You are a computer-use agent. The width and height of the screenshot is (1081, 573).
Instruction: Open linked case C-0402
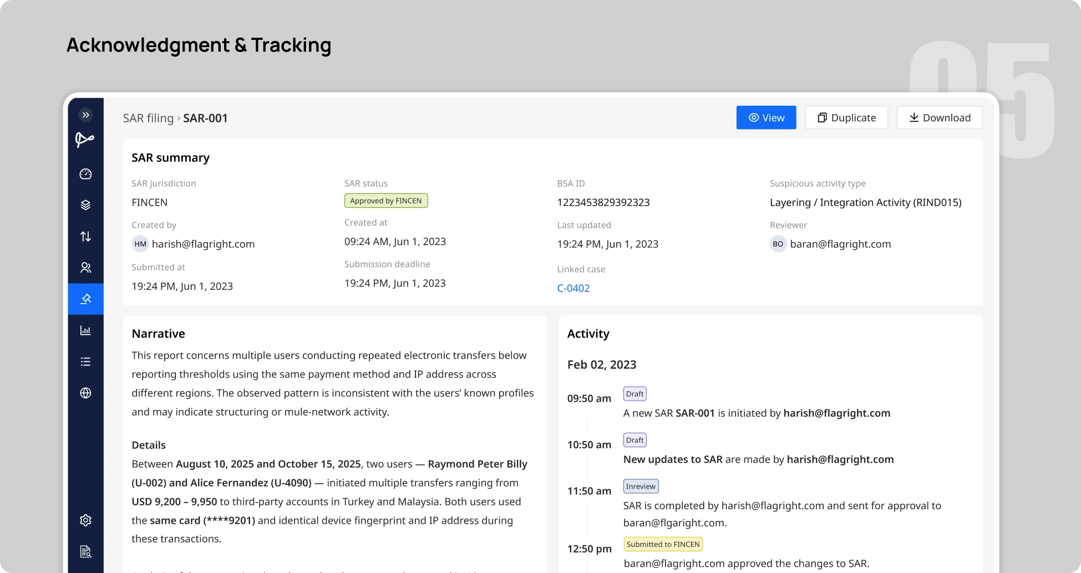[574, 288]
